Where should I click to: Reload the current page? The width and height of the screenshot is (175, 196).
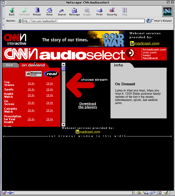tap(37, 12)
